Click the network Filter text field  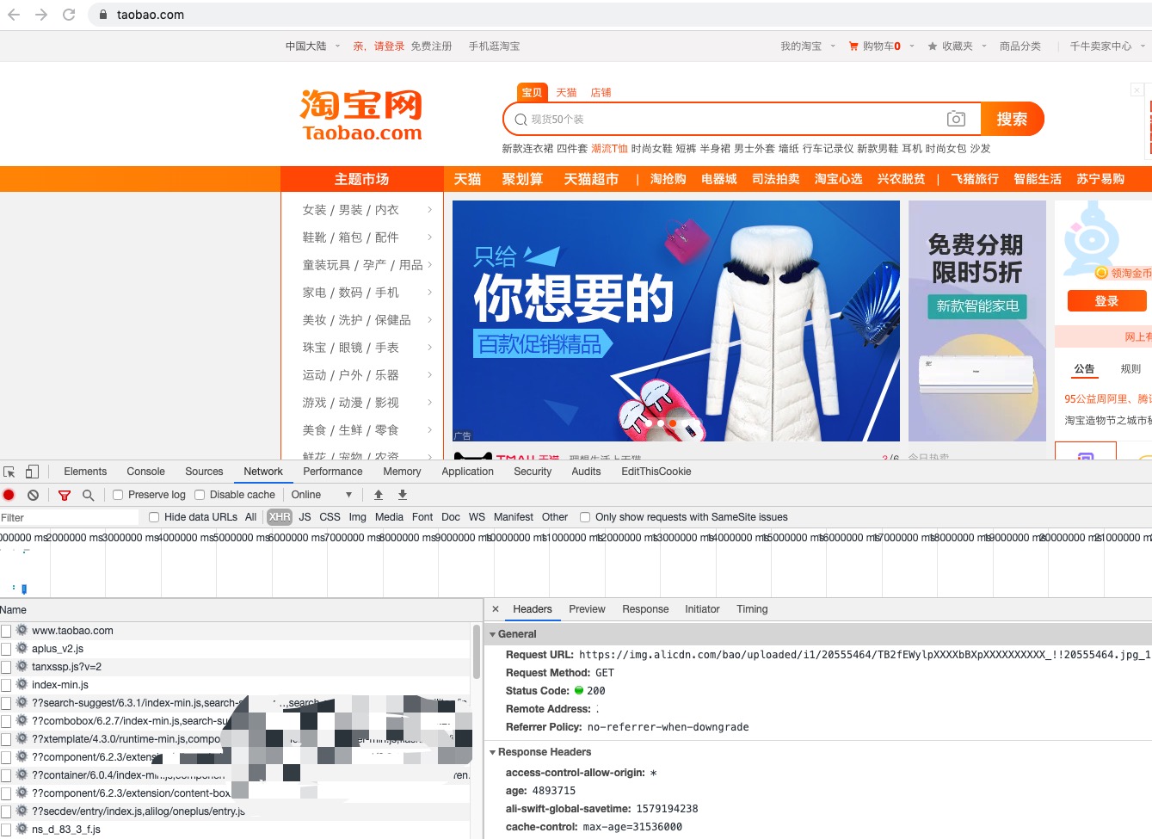(69, 517)
